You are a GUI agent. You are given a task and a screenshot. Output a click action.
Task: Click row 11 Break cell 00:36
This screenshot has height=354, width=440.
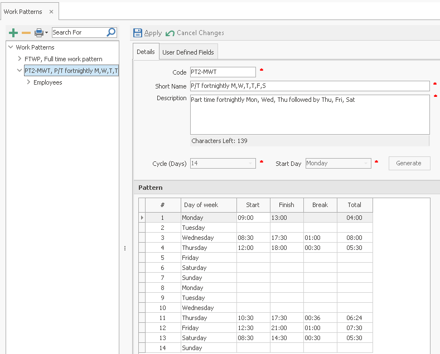320,318
